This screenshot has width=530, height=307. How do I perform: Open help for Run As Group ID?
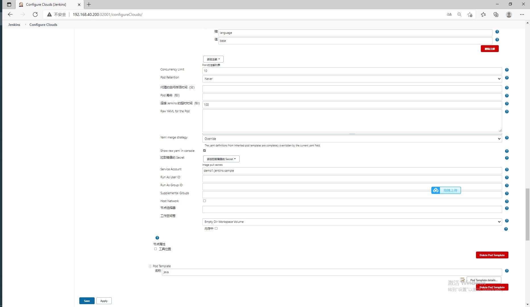507,186
